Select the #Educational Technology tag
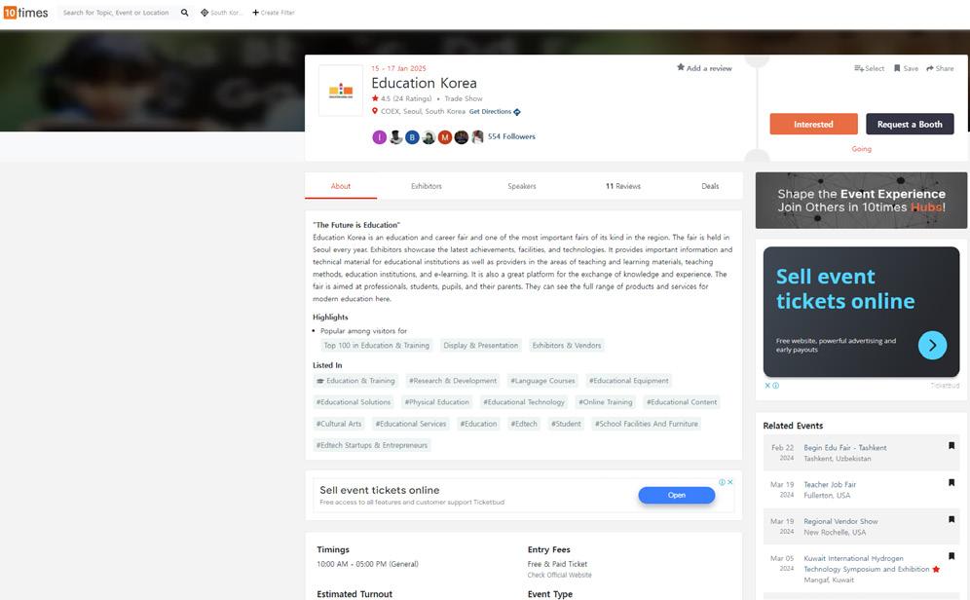This screenshot has width=970, height=600. tap(524, 402)
